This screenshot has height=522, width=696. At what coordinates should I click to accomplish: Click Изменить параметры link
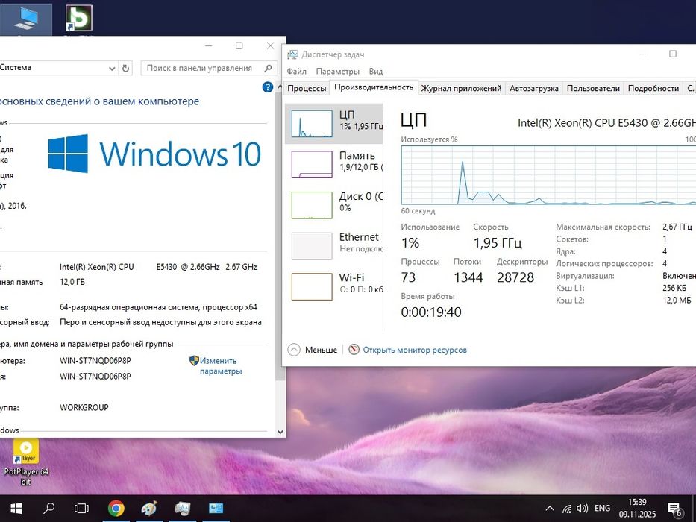[x=220, y=365]
